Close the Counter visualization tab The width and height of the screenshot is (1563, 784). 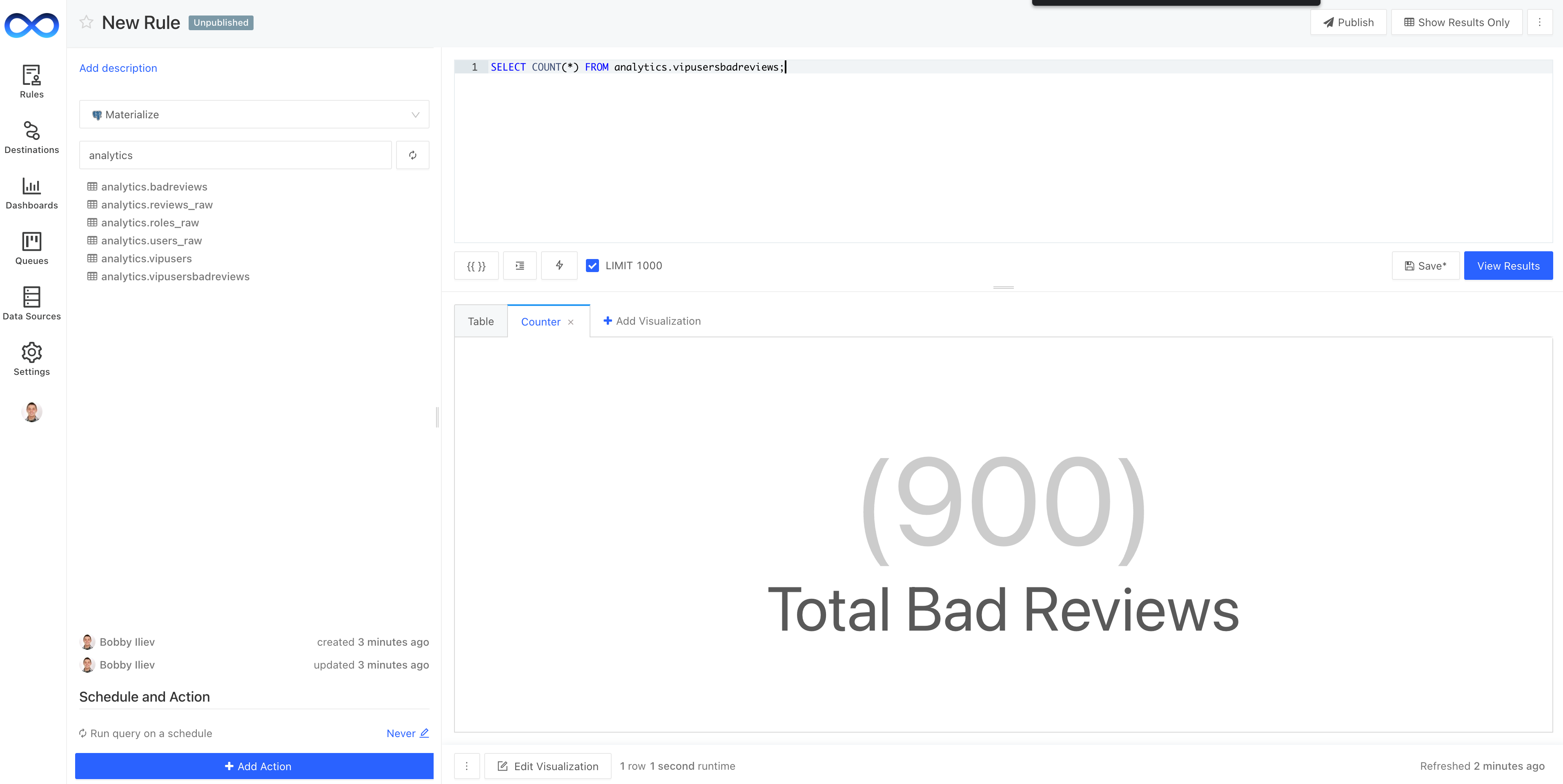click(x=571, y=322)
